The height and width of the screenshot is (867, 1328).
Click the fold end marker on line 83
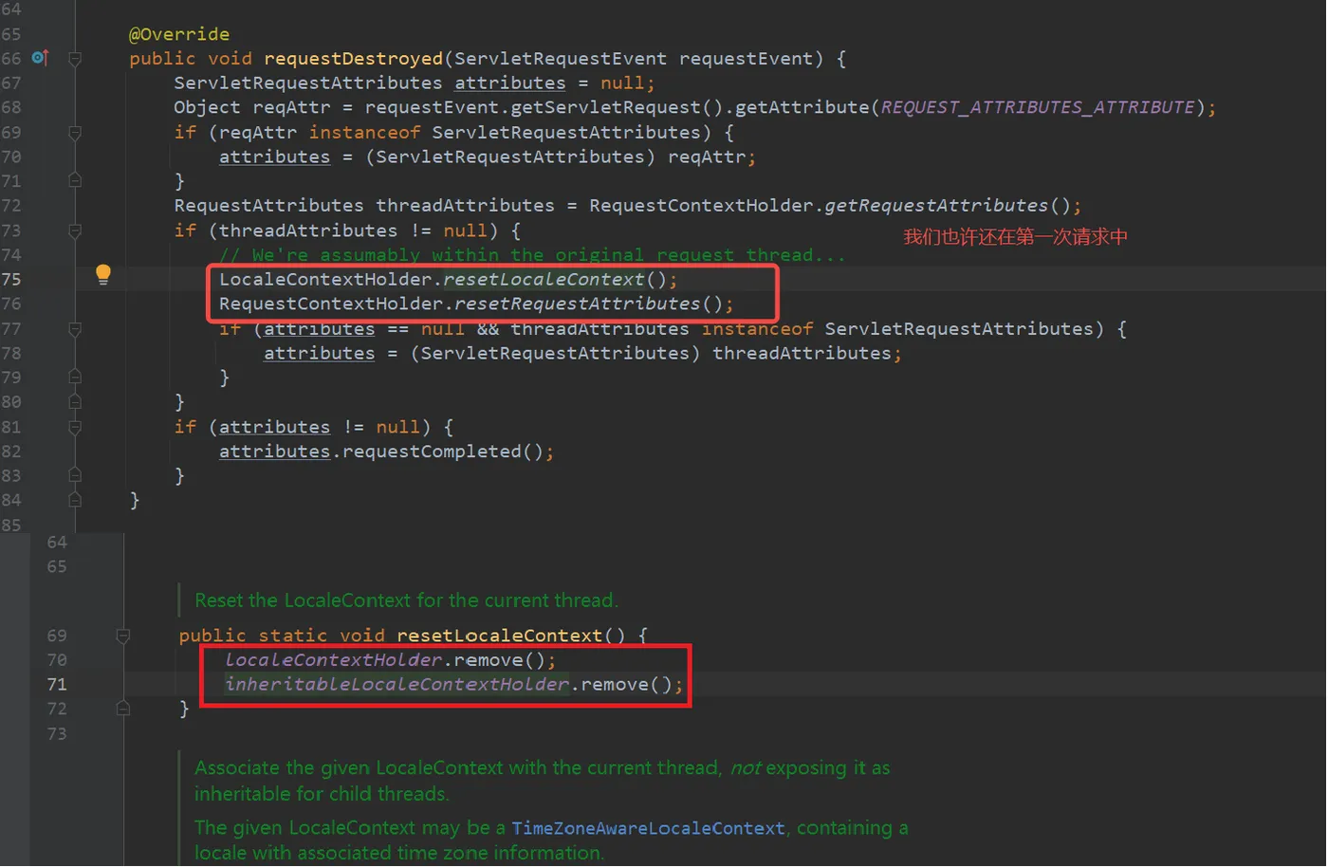75,475
